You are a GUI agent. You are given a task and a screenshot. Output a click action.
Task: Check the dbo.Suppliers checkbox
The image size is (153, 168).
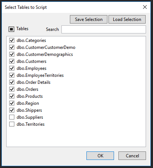(12, 117)
